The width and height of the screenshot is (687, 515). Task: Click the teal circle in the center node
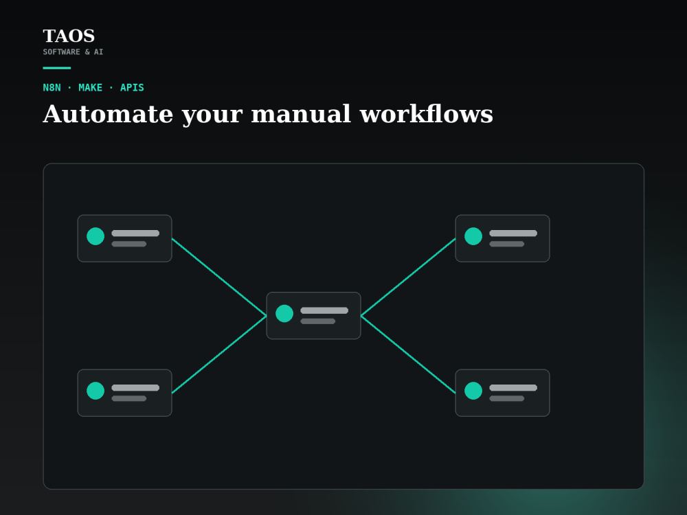(x=284, y=314)
